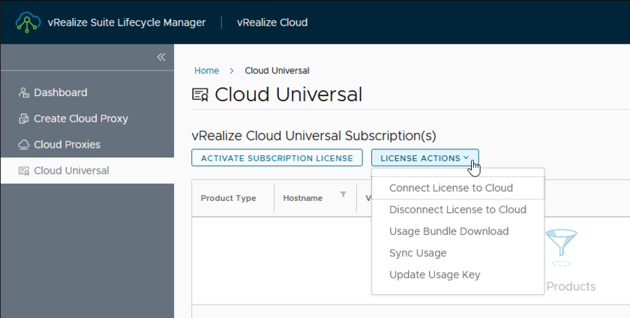Choose Sync Usage from the menu
The image size is (630, 318).
418,253
